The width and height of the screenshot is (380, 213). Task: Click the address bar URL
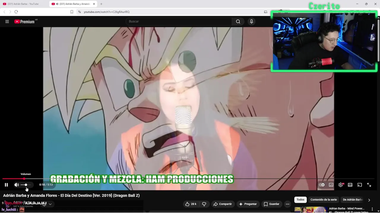(107, 12)
